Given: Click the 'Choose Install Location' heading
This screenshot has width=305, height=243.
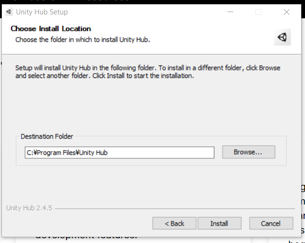Looking at the screenshot, I should (x=51, y=28).
